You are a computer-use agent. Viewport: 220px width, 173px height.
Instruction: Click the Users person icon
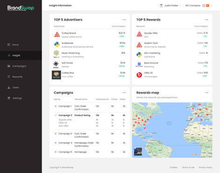tap(9, 87)
